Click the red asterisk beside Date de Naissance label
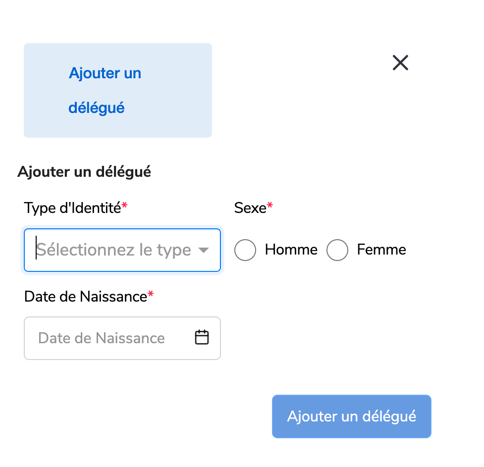Image resolution: width=484 pixels, height=467 pixels. [x=151, y=295]
